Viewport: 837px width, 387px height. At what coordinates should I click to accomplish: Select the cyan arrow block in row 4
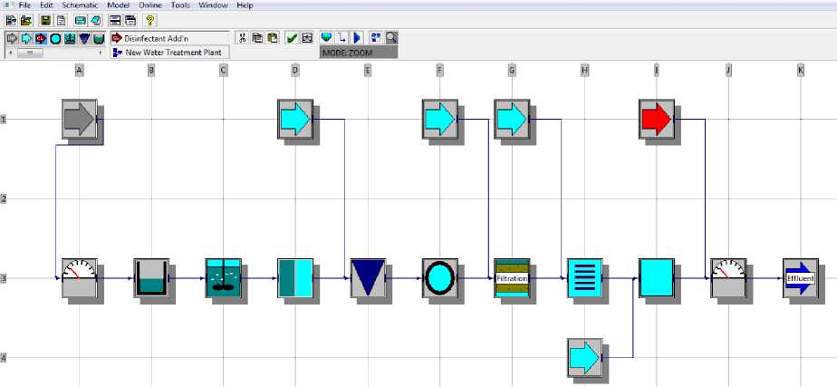pos(584,357)
